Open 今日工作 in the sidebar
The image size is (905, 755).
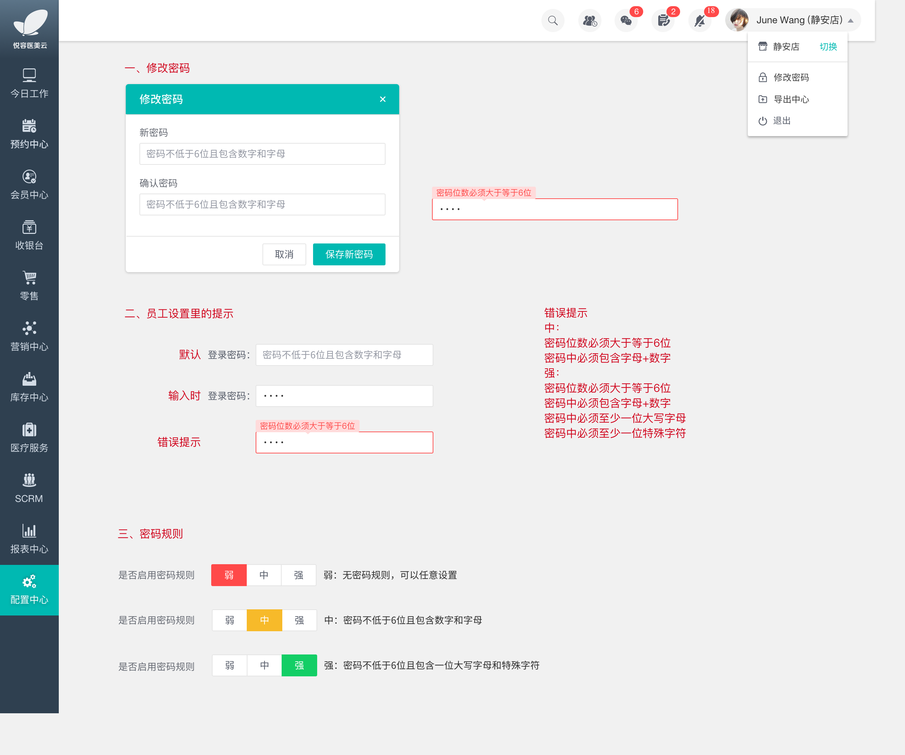pyautogui.click(x=29, y=83)
